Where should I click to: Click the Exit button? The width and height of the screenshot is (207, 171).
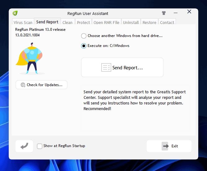pos(169,146)
